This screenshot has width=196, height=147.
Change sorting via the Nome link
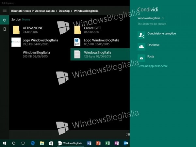[x=26, y=20]
